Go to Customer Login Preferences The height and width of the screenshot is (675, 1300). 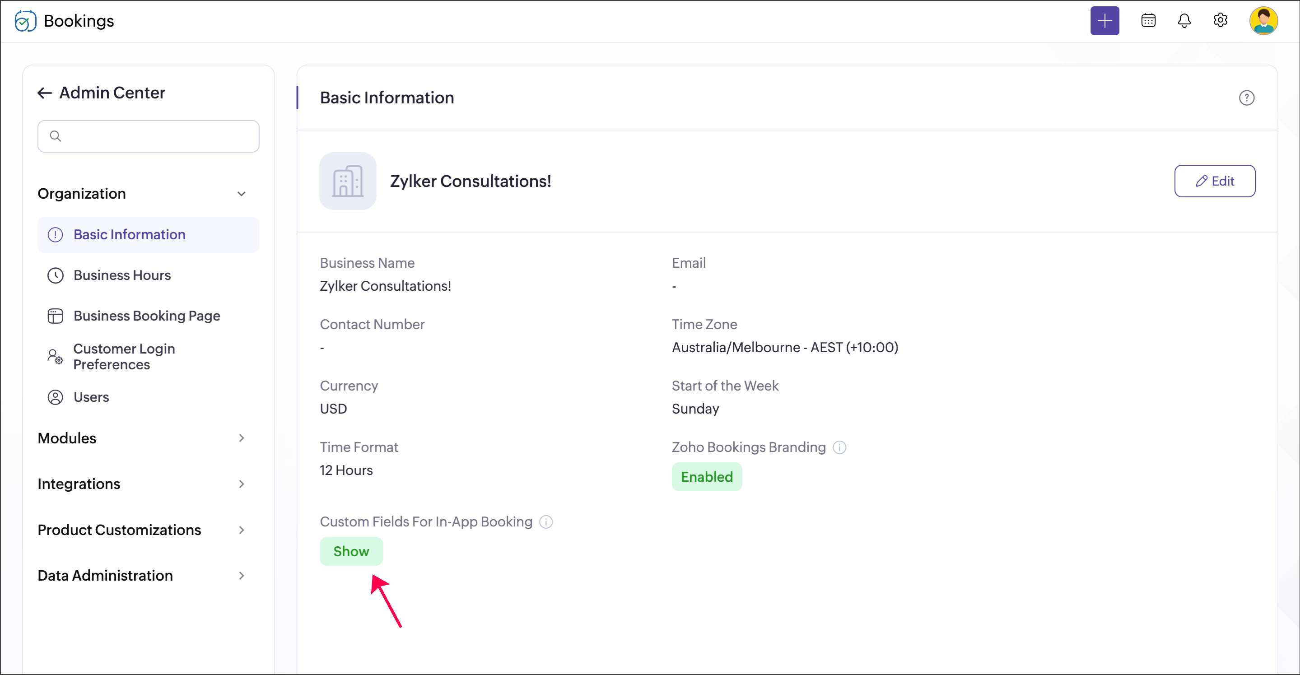coord(124,357)
